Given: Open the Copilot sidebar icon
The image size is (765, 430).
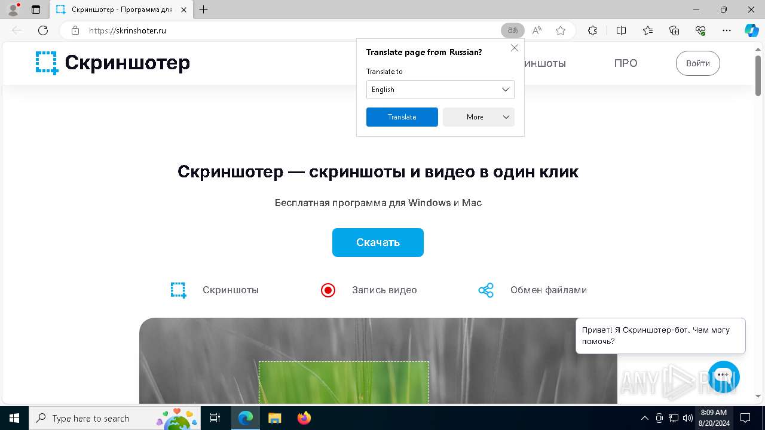Looking at the screenshot, I should click(751, 30).
